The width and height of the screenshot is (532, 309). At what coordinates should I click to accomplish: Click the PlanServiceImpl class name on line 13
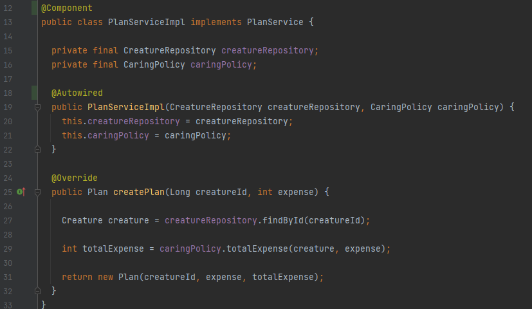coord(147,22)
